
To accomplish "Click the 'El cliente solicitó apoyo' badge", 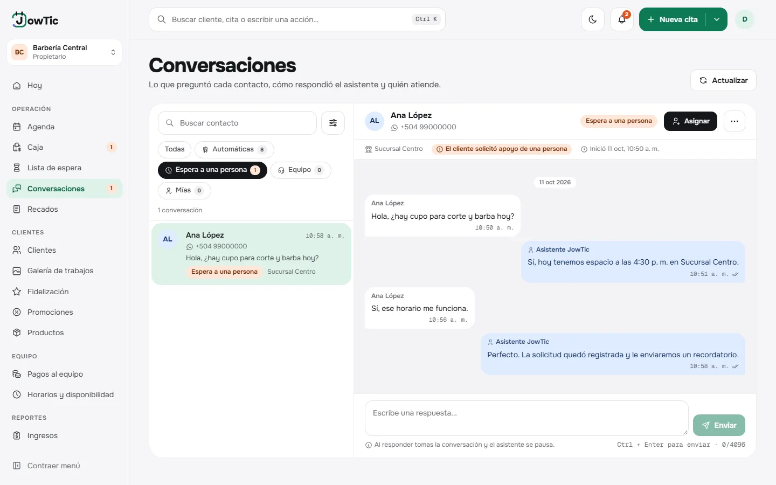I will [502, 149].
